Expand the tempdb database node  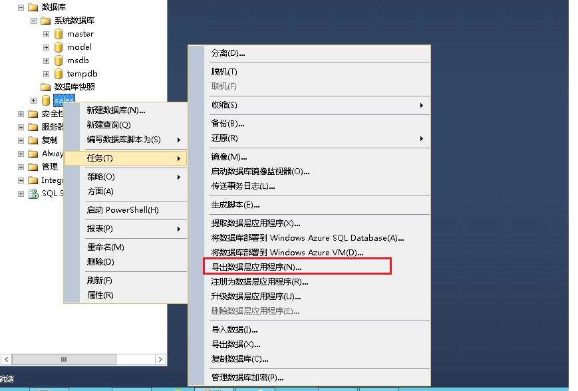click(46, 74)
